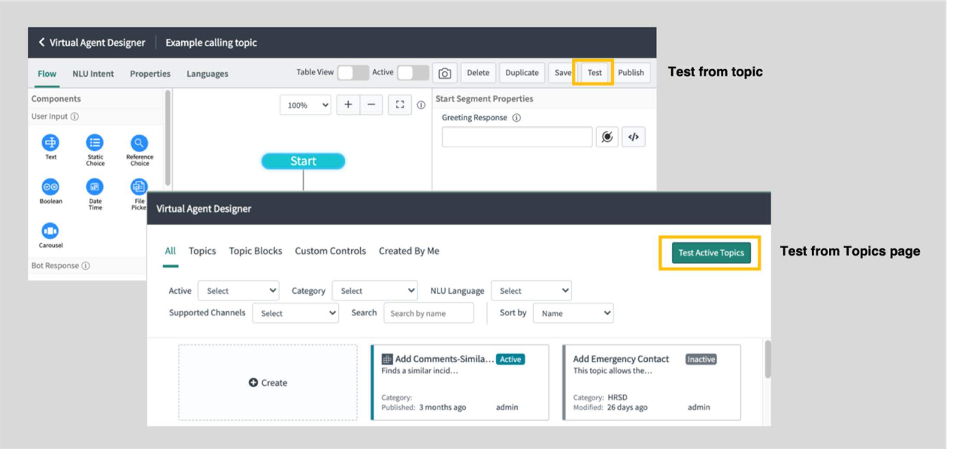
Task: Click the Test Active Topics button
Action: click(x=711, y=253)
